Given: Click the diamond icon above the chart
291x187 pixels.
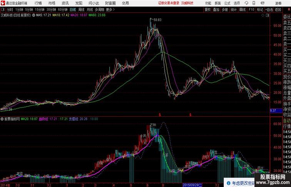Looking at the screenshot, I should click(x=263, y=15).
